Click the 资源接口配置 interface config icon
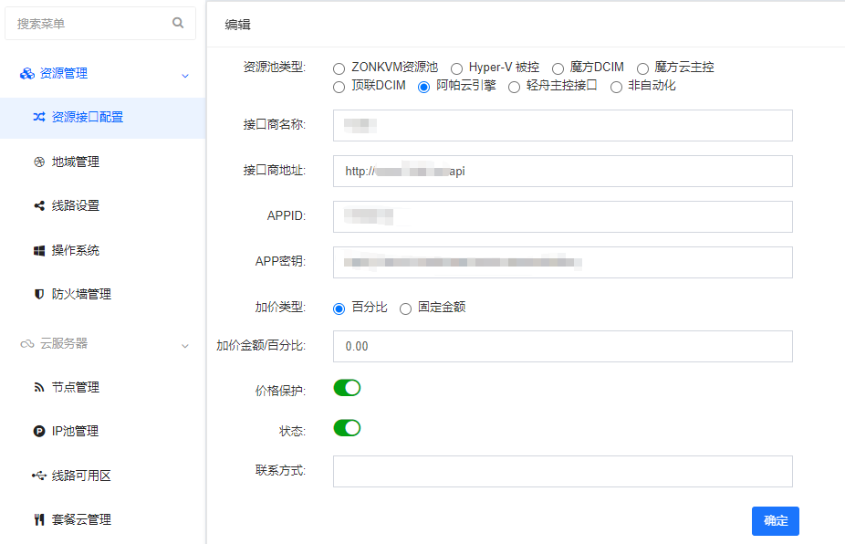Viewport: 845px width, 544px height. point(39,118)
